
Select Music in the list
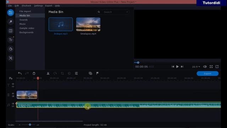30,24
